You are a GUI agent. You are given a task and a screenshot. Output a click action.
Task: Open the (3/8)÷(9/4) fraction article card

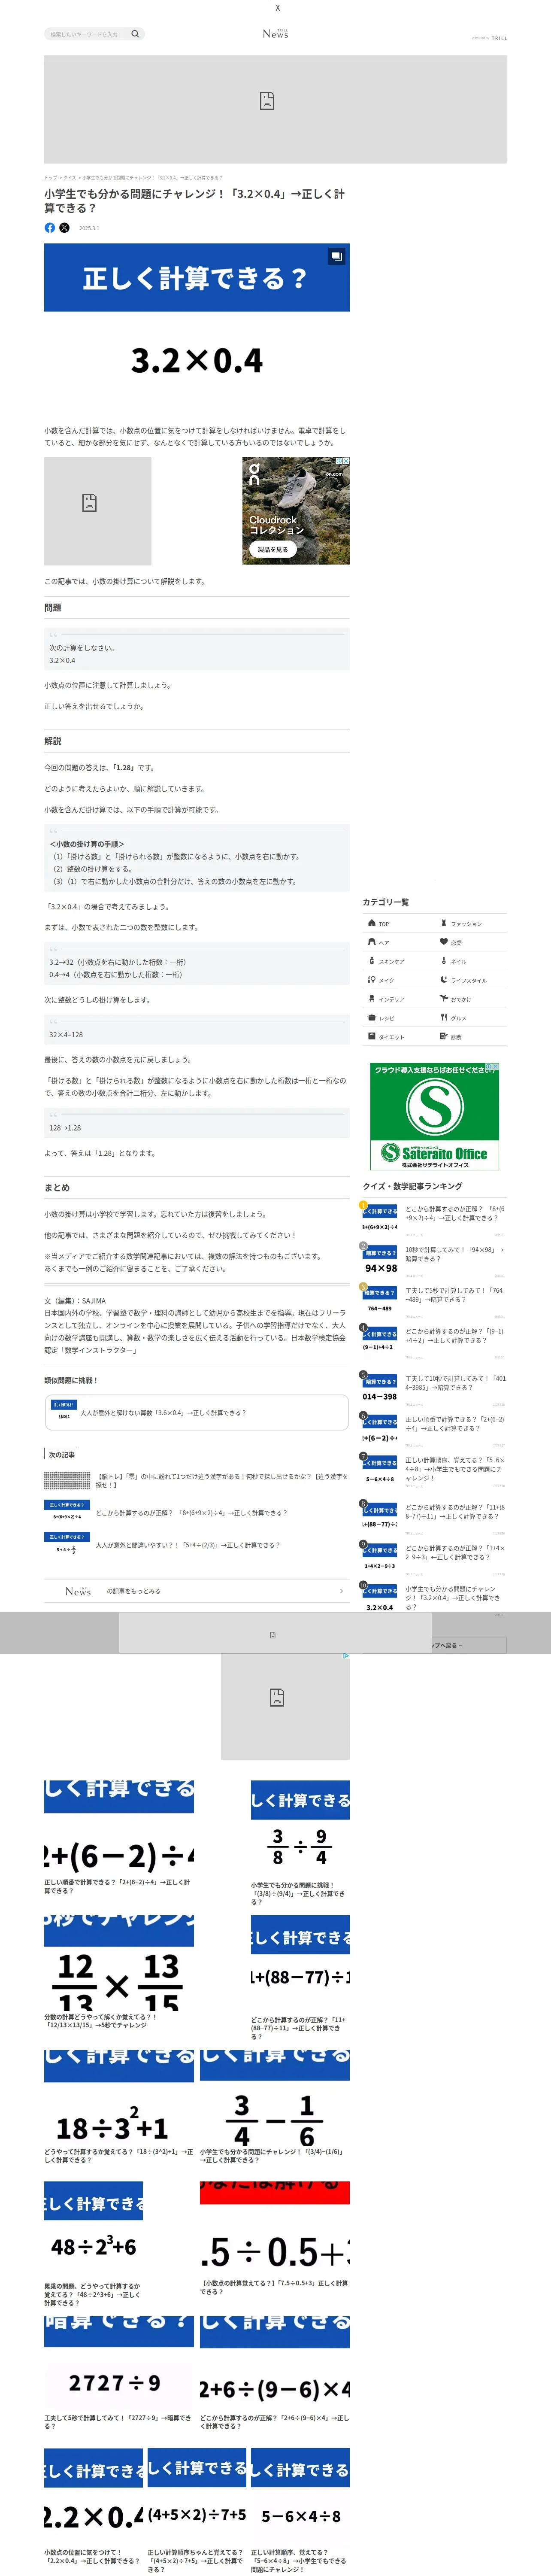tap(300, 1843)
